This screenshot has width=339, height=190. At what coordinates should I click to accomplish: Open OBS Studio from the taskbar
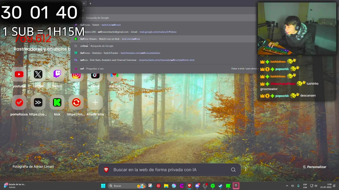click(205, 186)
